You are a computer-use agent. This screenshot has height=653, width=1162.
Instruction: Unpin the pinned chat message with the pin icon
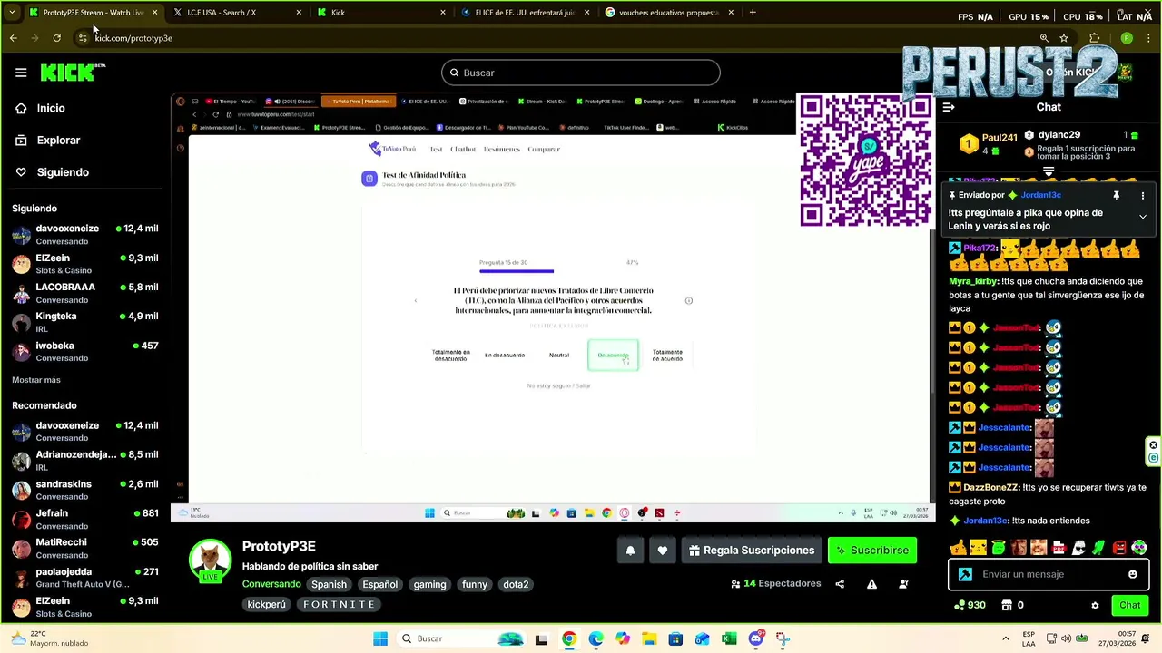(x=1116, y=195)
